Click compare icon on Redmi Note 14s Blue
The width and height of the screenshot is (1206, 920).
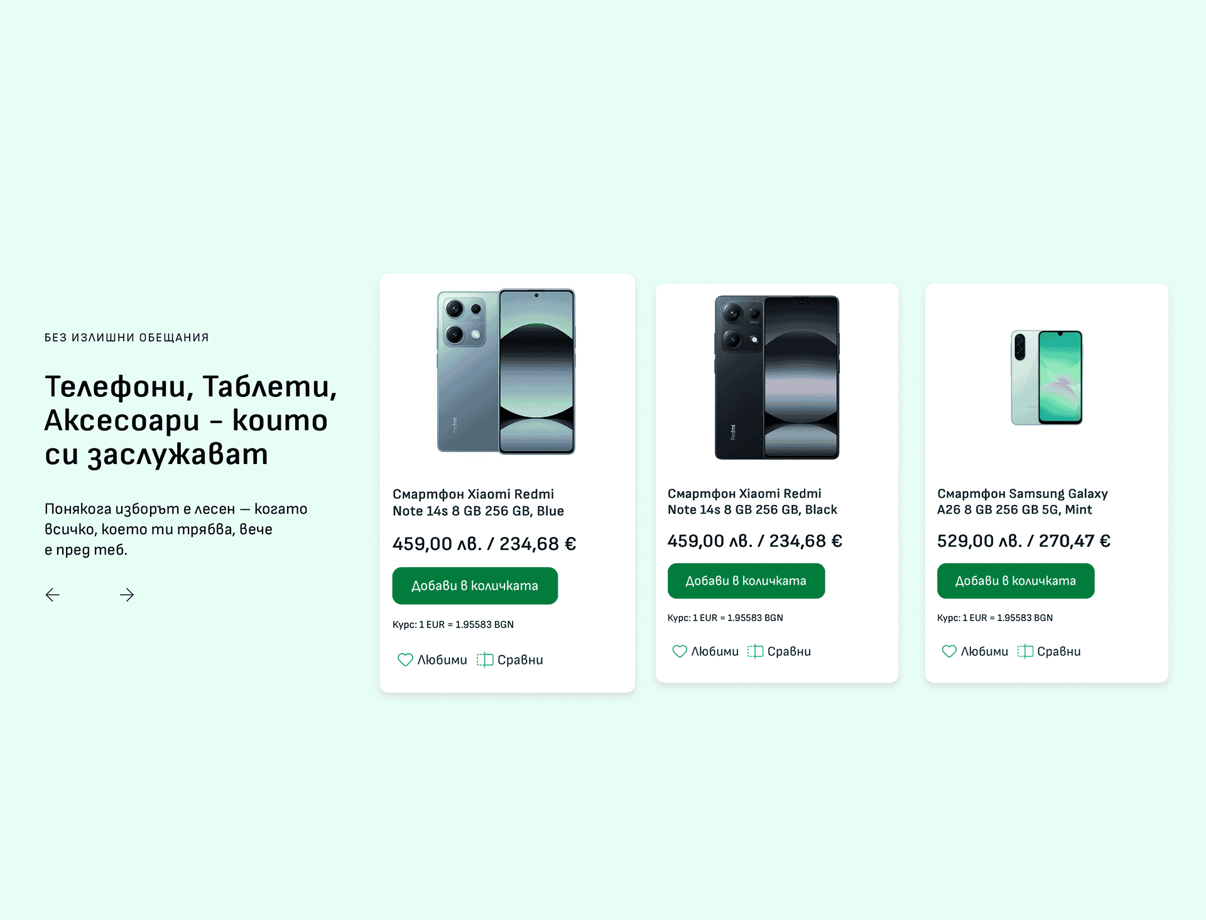click(485, 659)
